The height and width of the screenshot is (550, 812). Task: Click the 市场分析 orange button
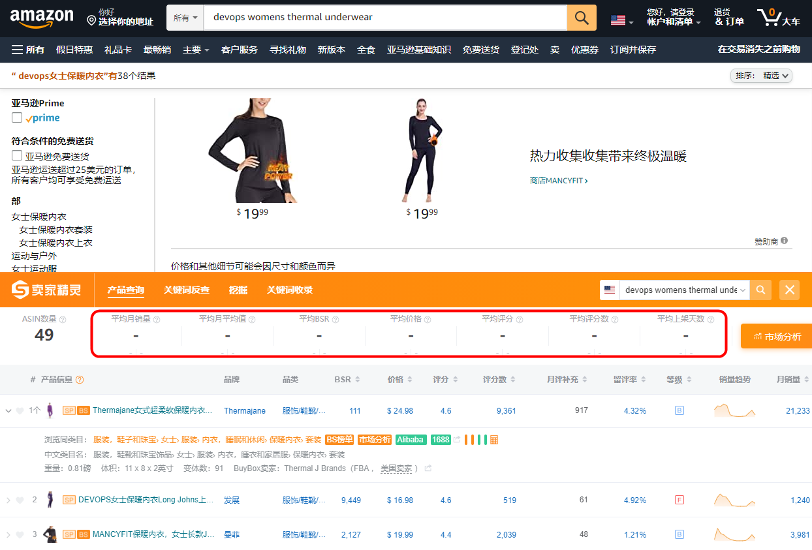[777, 337]
